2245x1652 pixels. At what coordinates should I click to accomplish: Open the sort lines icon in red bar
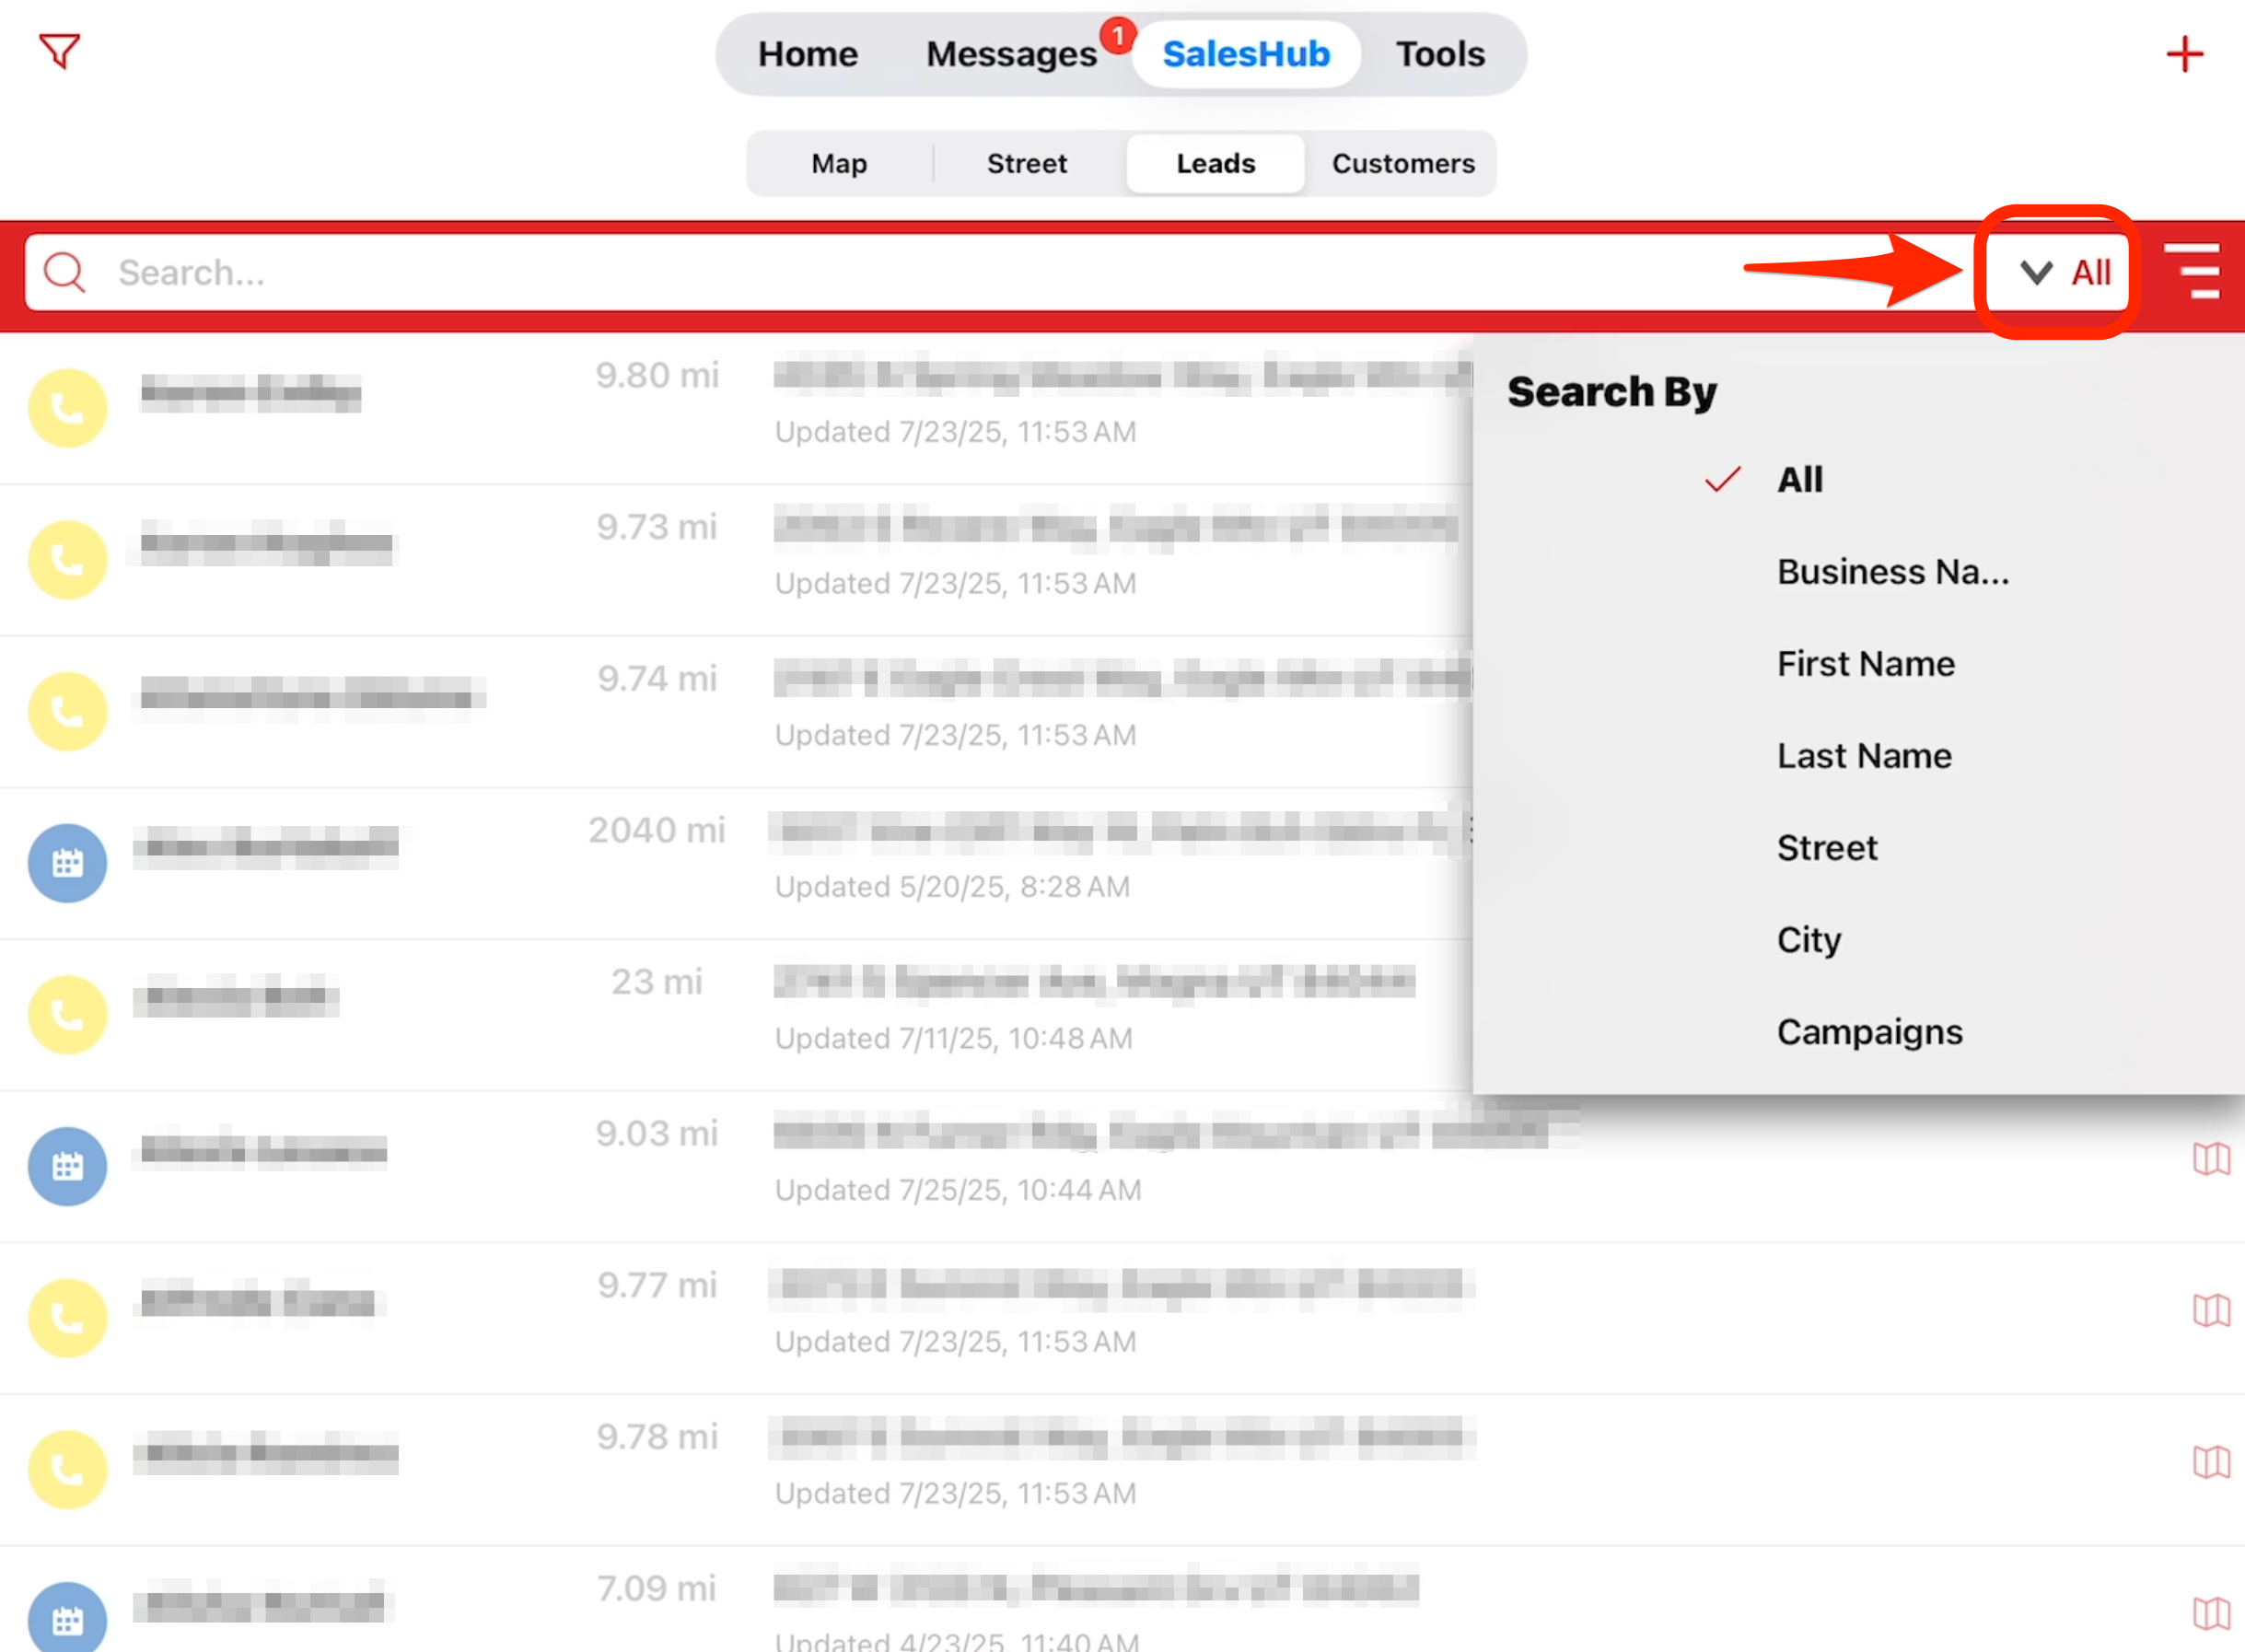tap(2191, 271)
